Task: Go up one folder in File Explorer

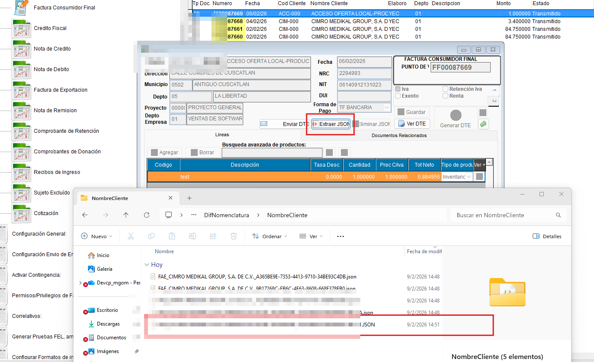Action: (126, 215)
